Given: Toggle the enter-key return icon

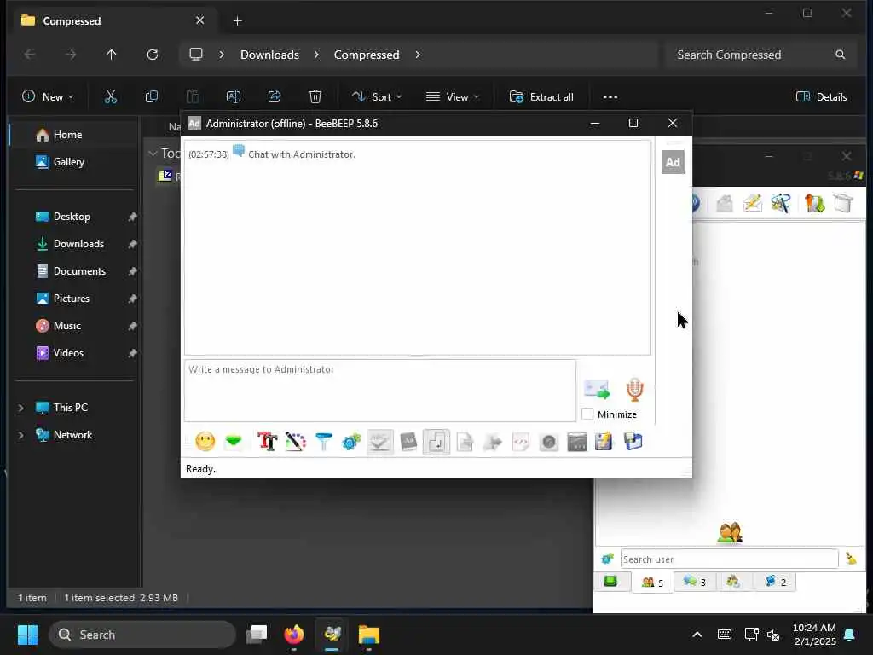Looking at the screenshot, I should pyautogui.click(x=436, y=443).
